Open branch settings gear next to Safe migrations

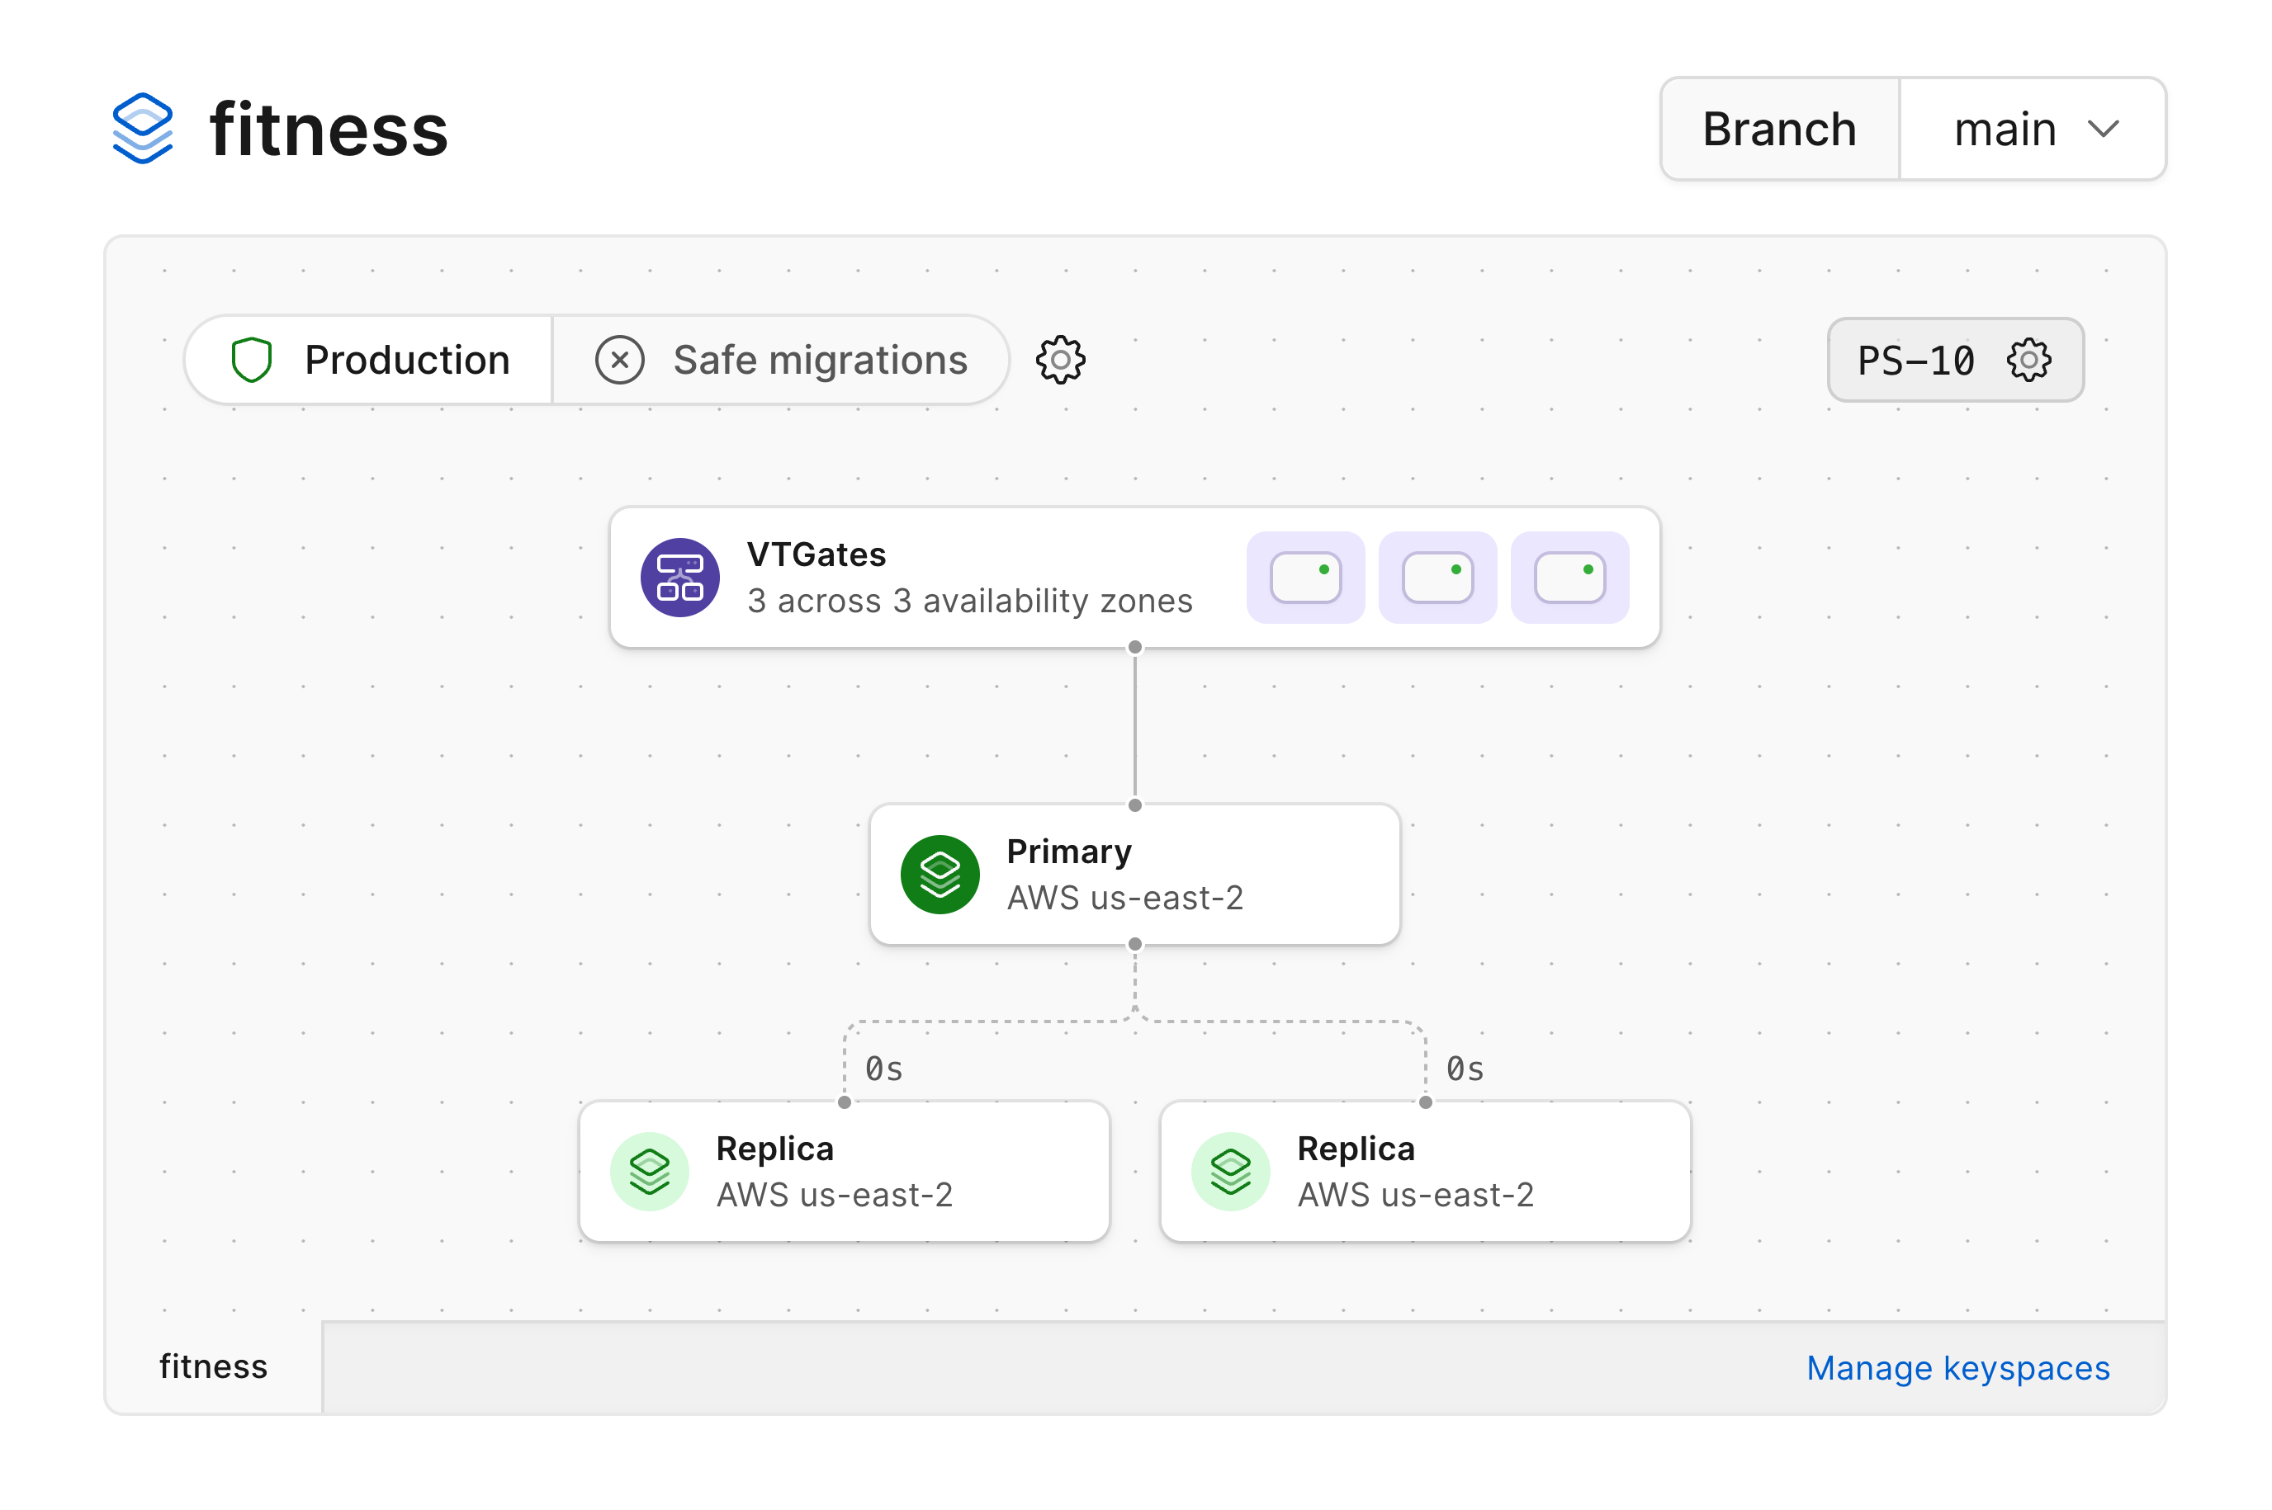[x=1060, y=360]
